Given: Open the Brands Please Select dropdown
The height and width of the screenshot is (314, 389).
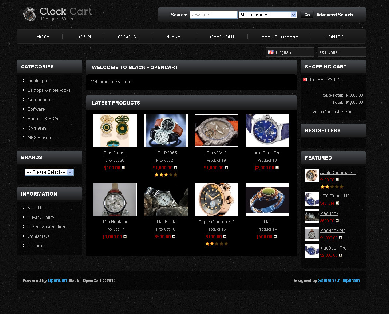Looking at the screenshot, I should pyautogui.click(x=49, y=172).
